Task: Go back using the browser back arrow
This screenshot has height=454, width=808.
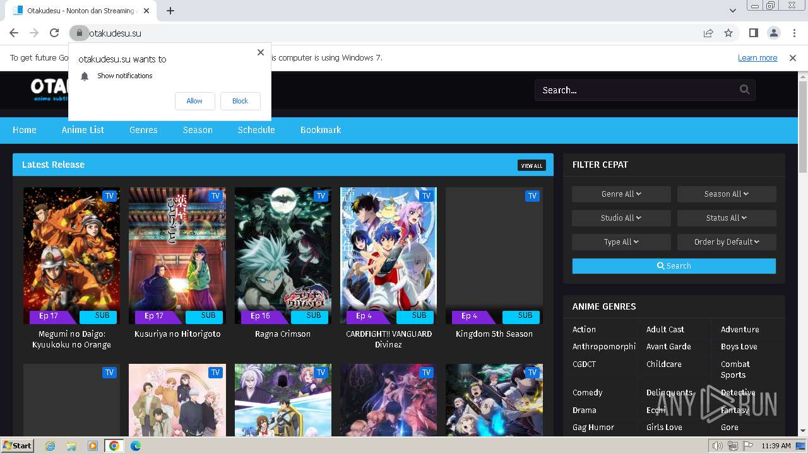Action: 14,33
